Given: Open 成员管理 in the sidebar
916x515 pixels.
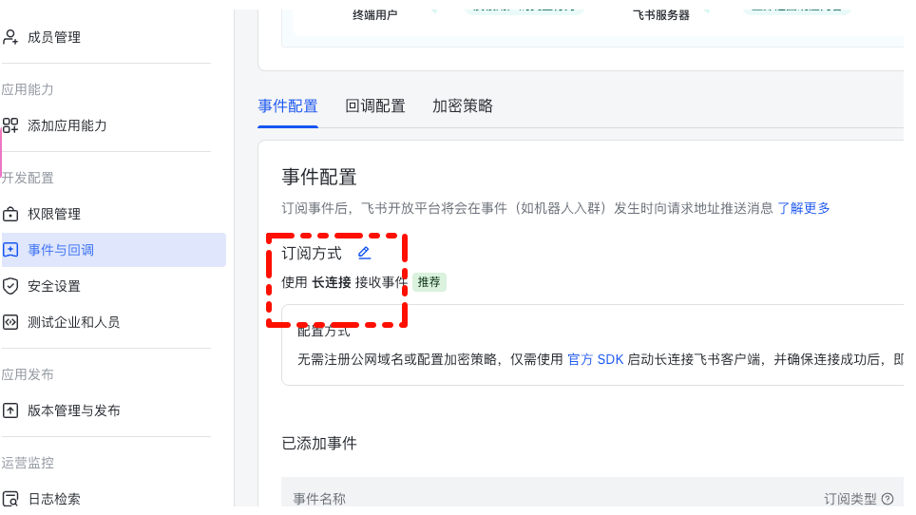Looking at the screenshot, I should click(x=54, y=37).
